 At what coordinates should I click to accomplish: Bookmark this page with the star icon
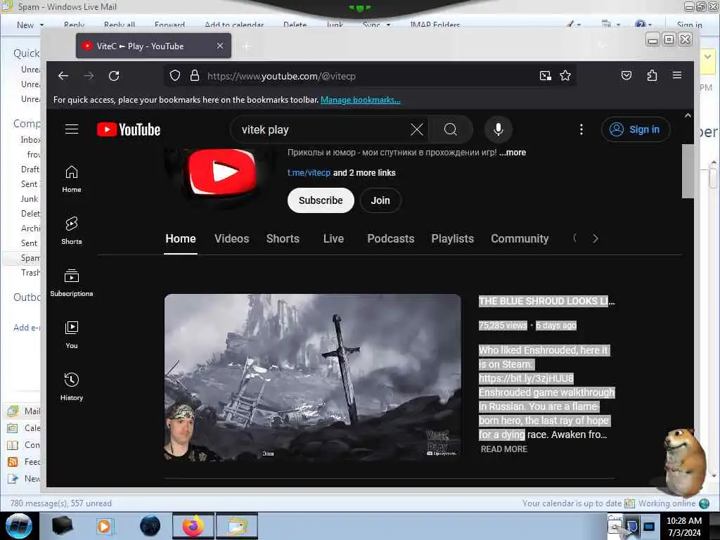pyautogui.click(x=565, y=76)
